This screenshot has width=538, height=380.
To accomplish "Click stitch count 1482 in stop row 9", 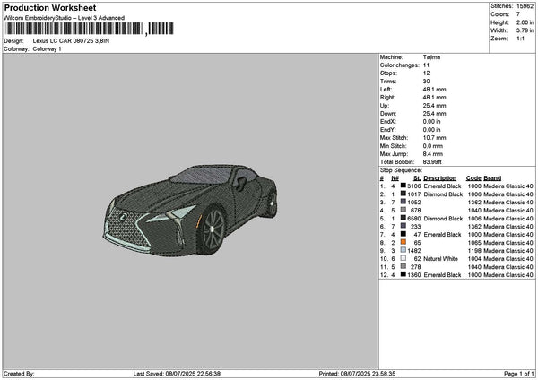I will tap(413, 251).
